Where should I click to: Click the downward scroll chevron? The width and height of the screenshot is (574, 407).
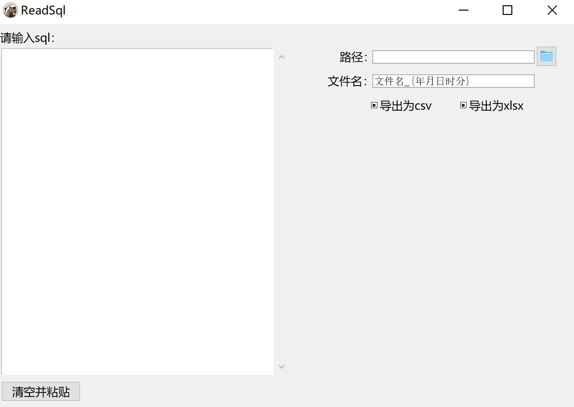281,366
